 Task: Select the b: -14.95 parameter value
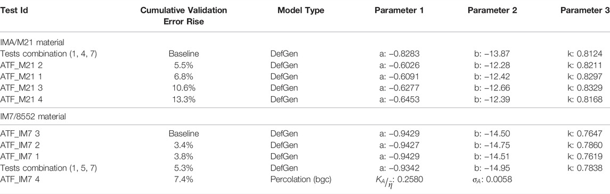coord(492,168)
